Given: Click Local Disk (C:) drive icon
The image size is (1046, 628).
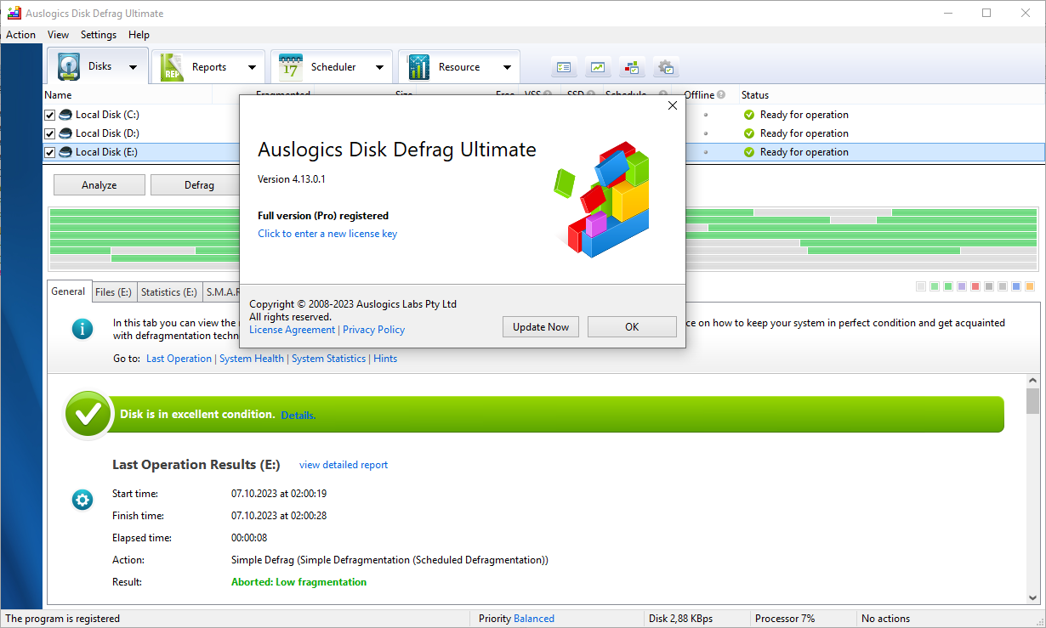Looking at the screenshot, I should pyautogui.click(x=65, y=115).
